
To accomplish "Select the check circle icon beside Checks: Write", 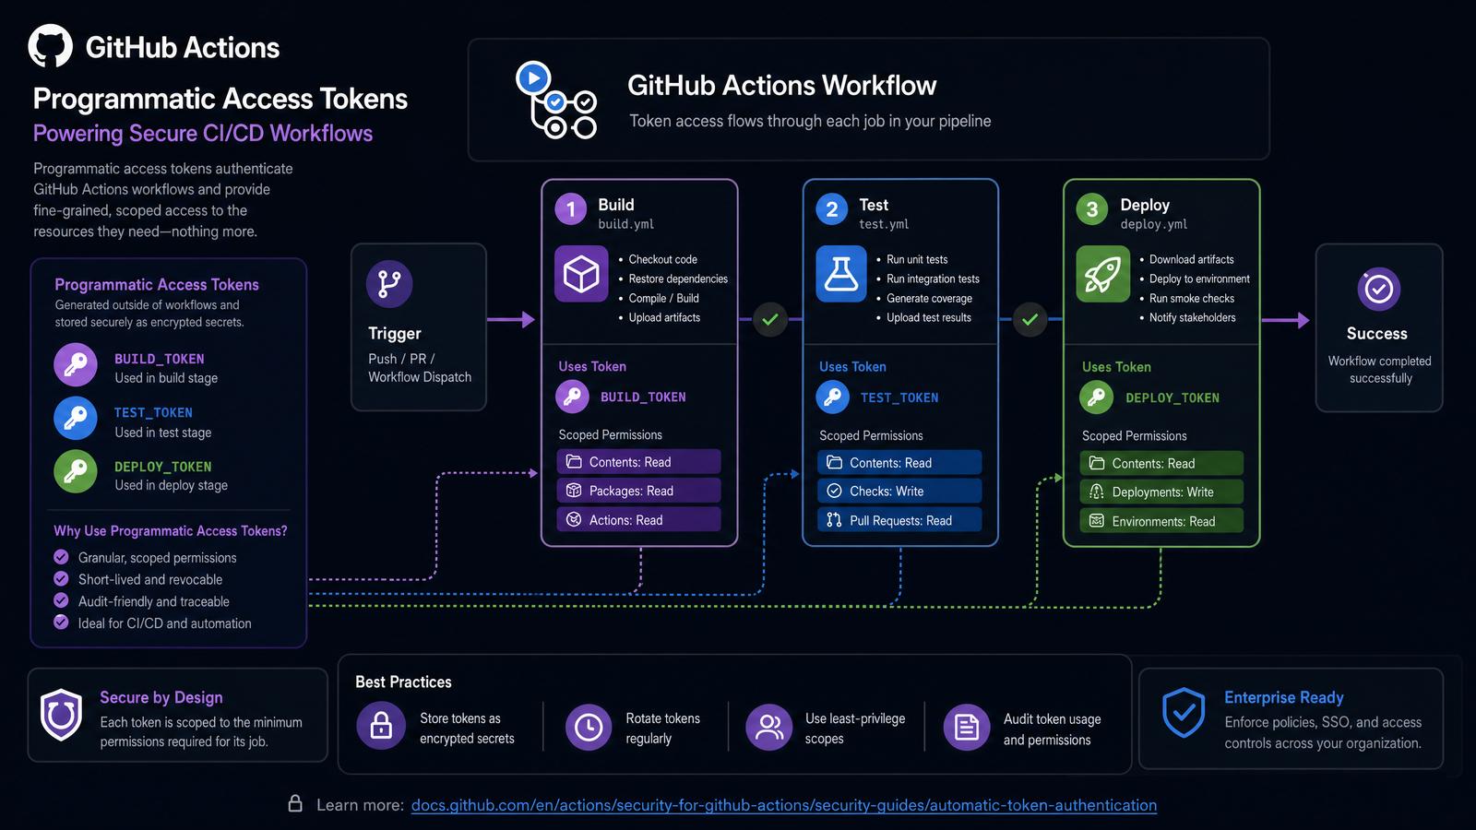I will (834, 492).
